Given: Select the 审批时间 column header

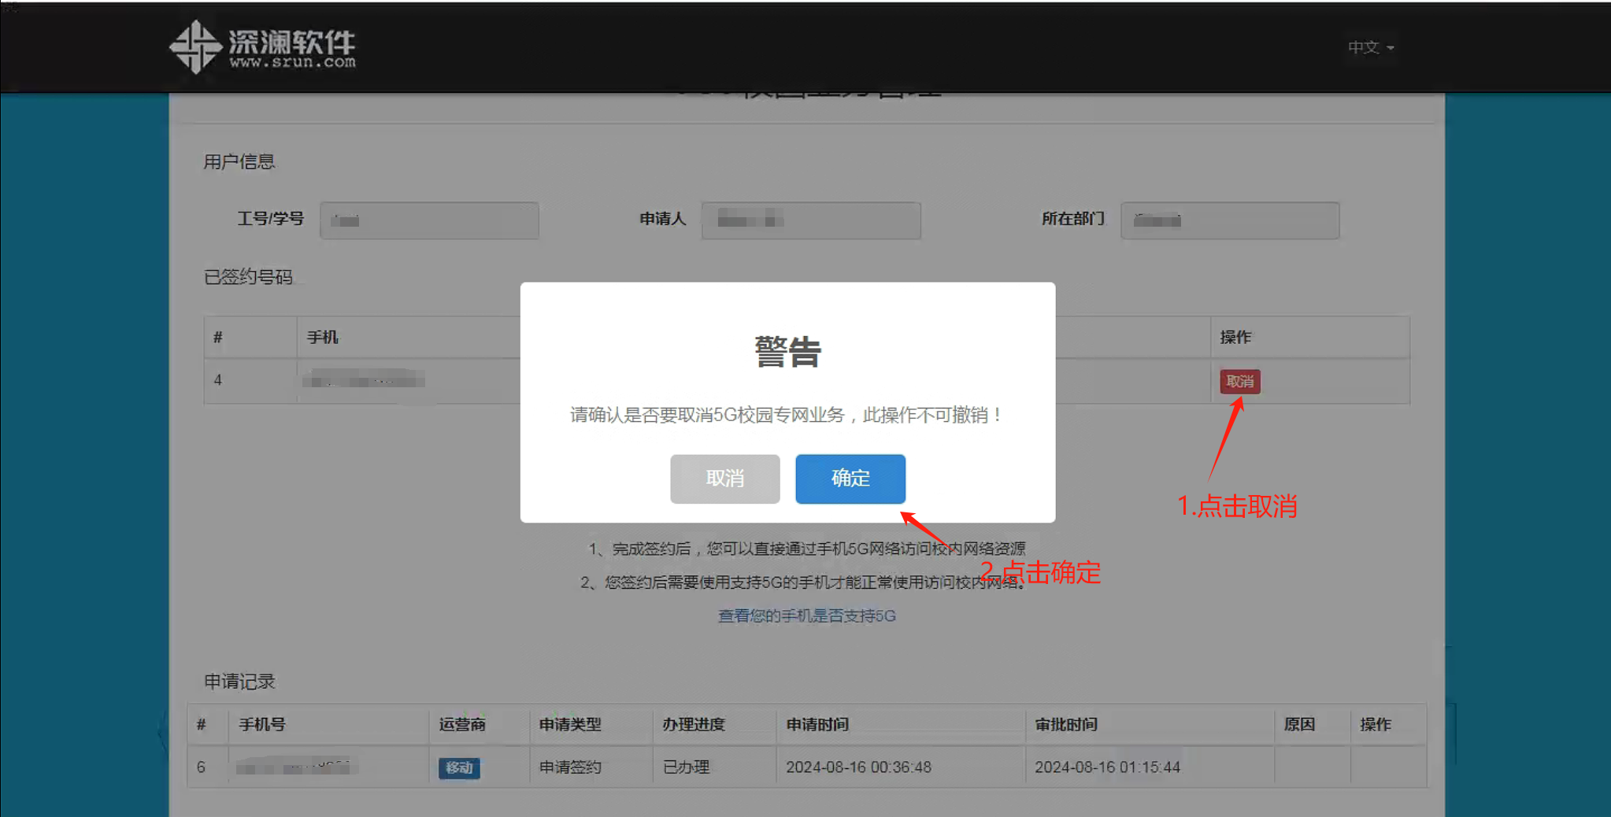Looking at the screenshot, I should 1066,724.
